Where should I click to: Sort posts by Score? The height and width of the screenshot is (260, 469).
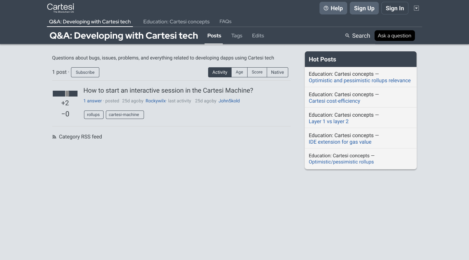tap(257, 72)
